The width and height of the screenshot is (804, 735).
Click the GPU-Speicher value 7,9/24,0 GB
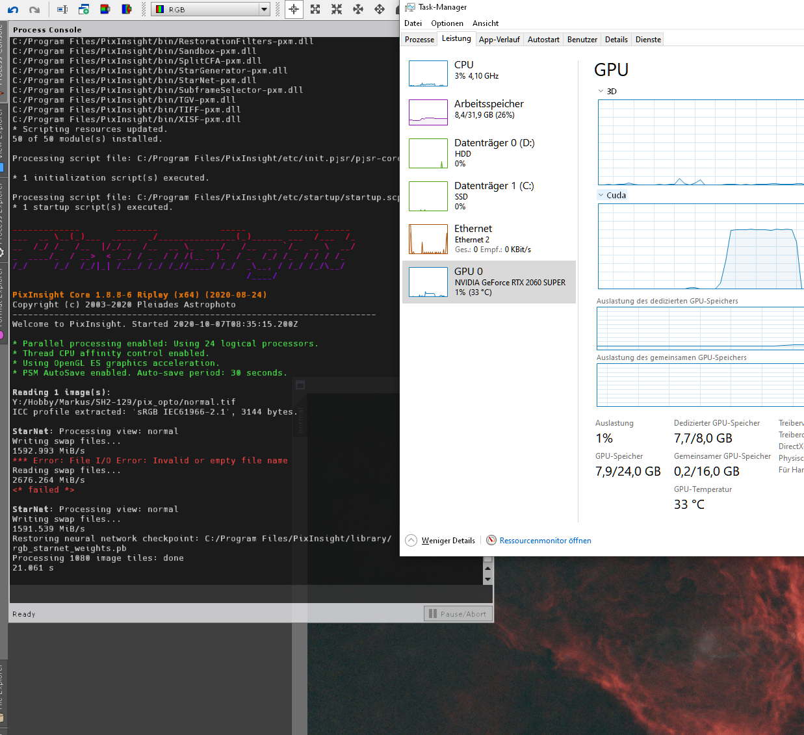628,472
